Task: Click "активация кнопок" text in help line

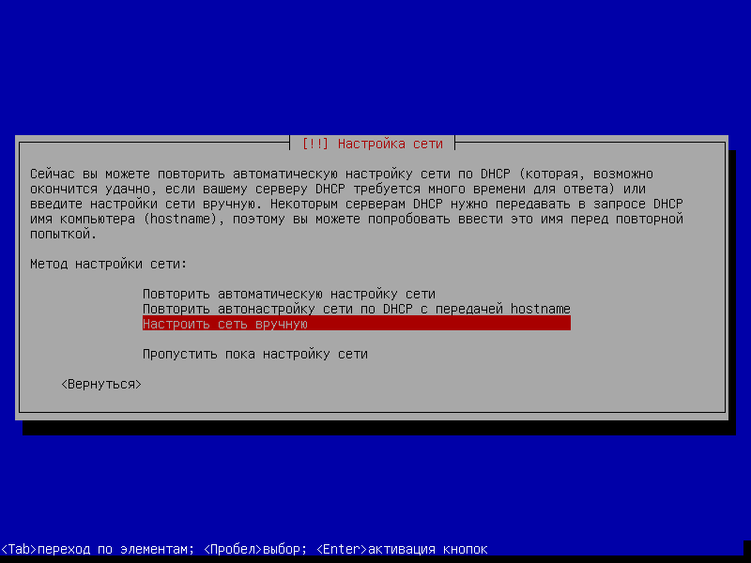Action: point(428,549)
